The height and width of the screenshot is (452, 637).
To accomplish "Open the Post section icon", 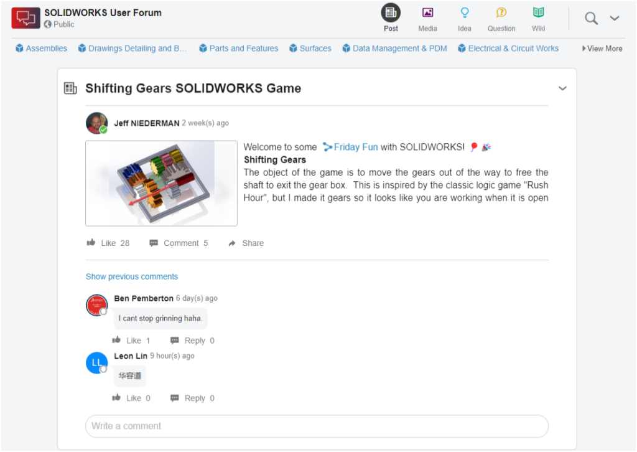I will point(391,12).
